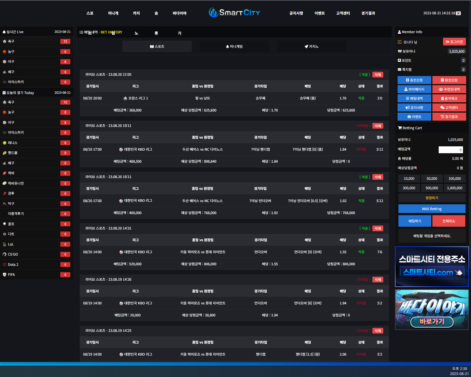
Task: Click the red 경기결과 button in the member panel
Action: [x=449, y=117]
